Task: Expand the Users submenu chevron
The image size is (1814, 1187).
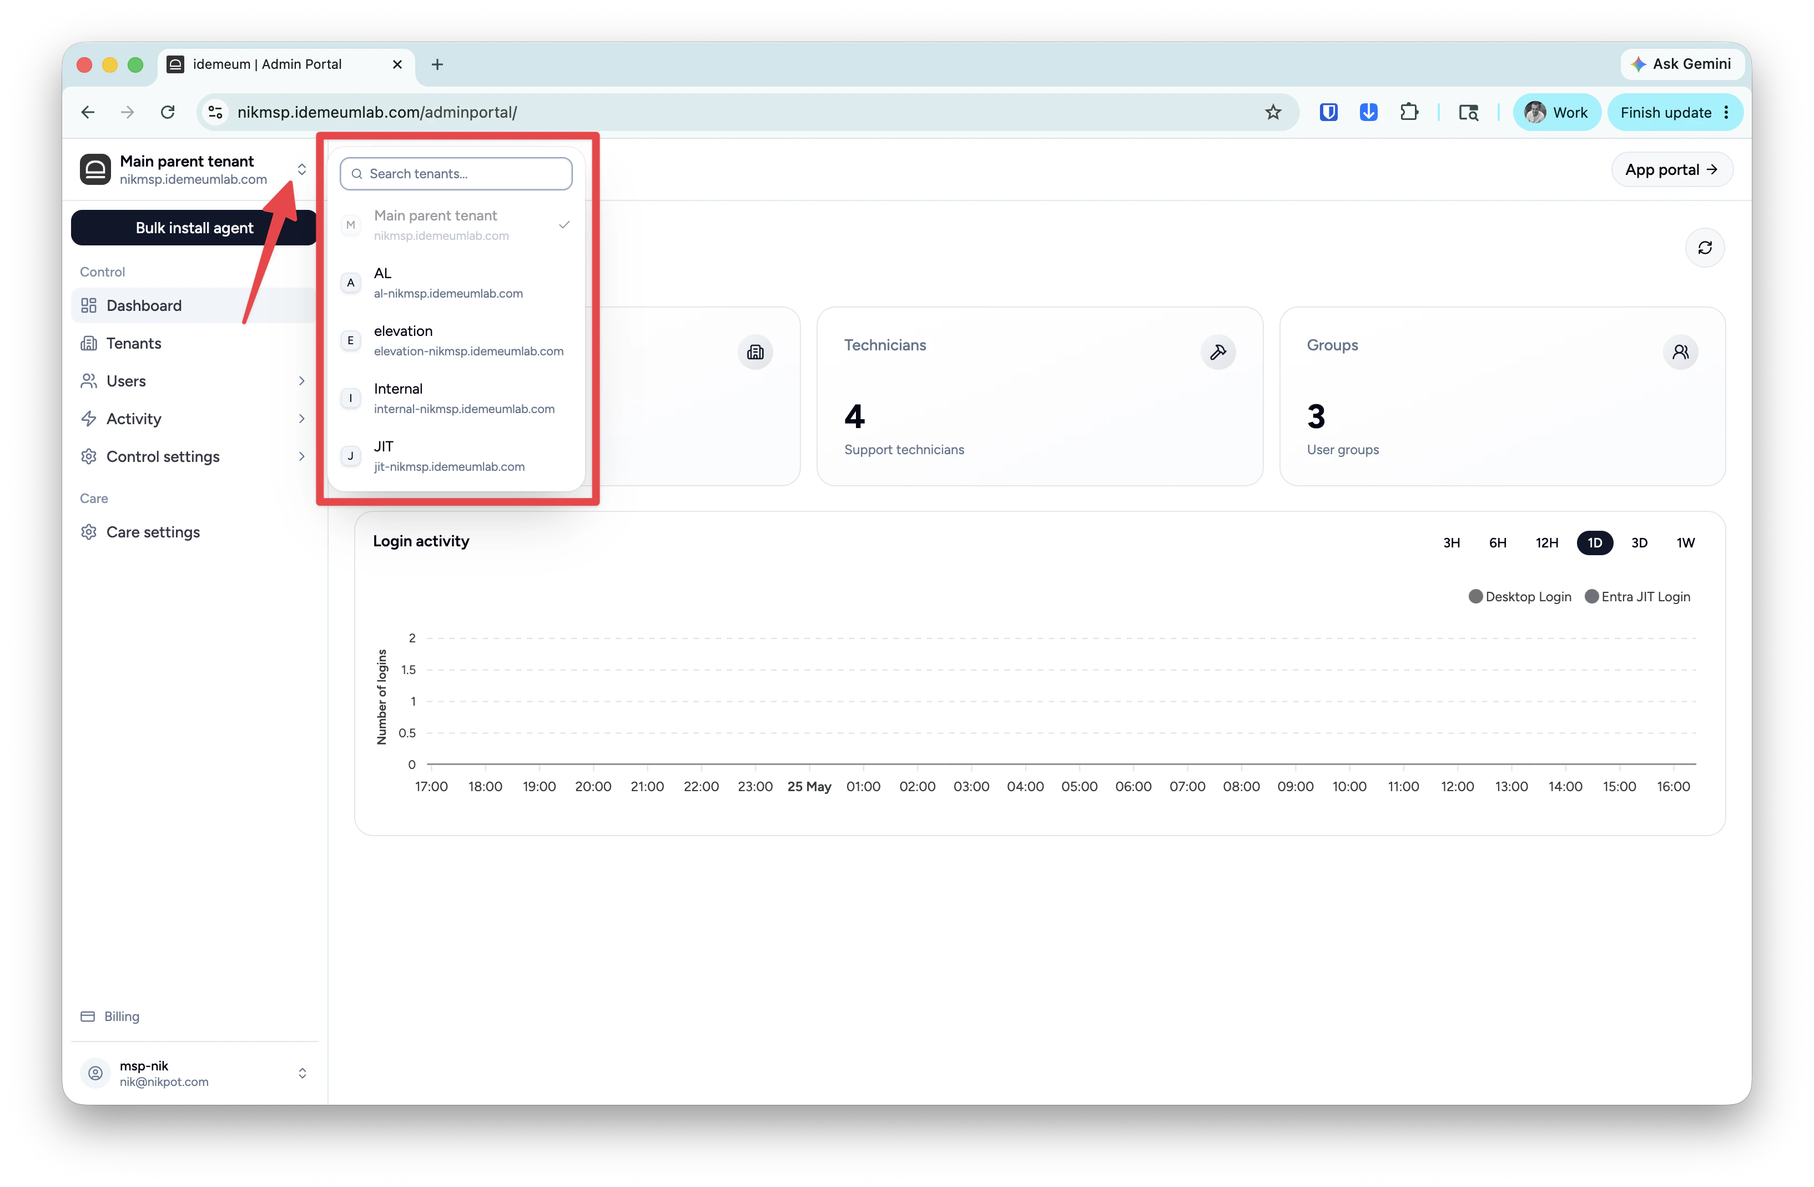Action: (302, 381)
